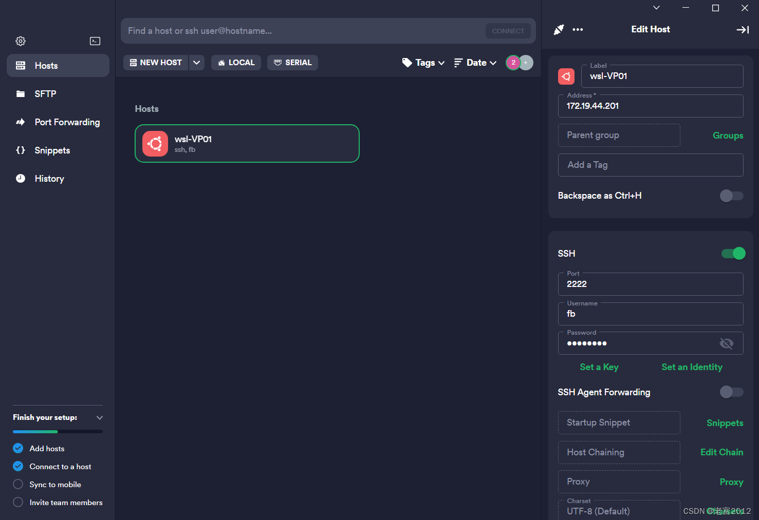Click the sort lines icon beside Date
The width and height of the screenshot is (759, 520).
pyautogui.click(x=458, y=63)
